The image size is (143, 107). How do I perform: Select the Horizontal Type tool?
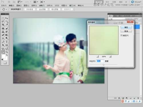(x=7, y=42)
